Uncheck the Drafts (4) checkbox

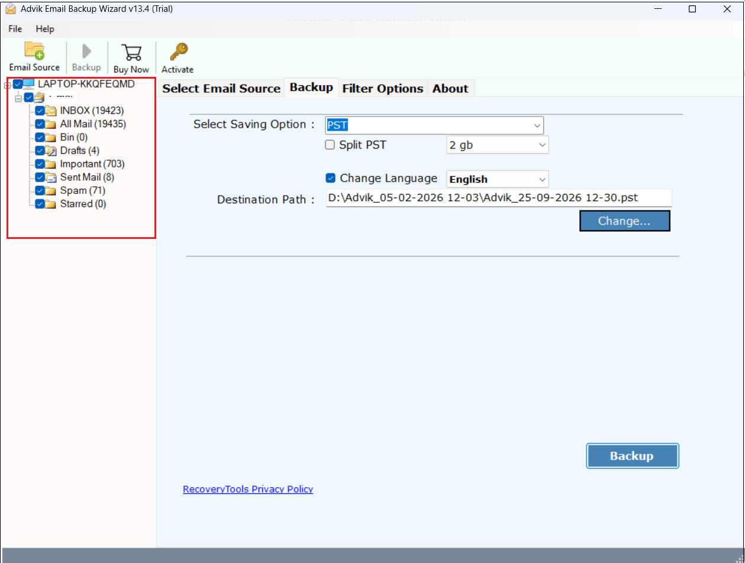[x=40, y=151]
